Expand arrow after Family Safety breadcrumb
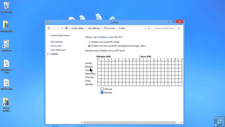 [x=86, y=28]
